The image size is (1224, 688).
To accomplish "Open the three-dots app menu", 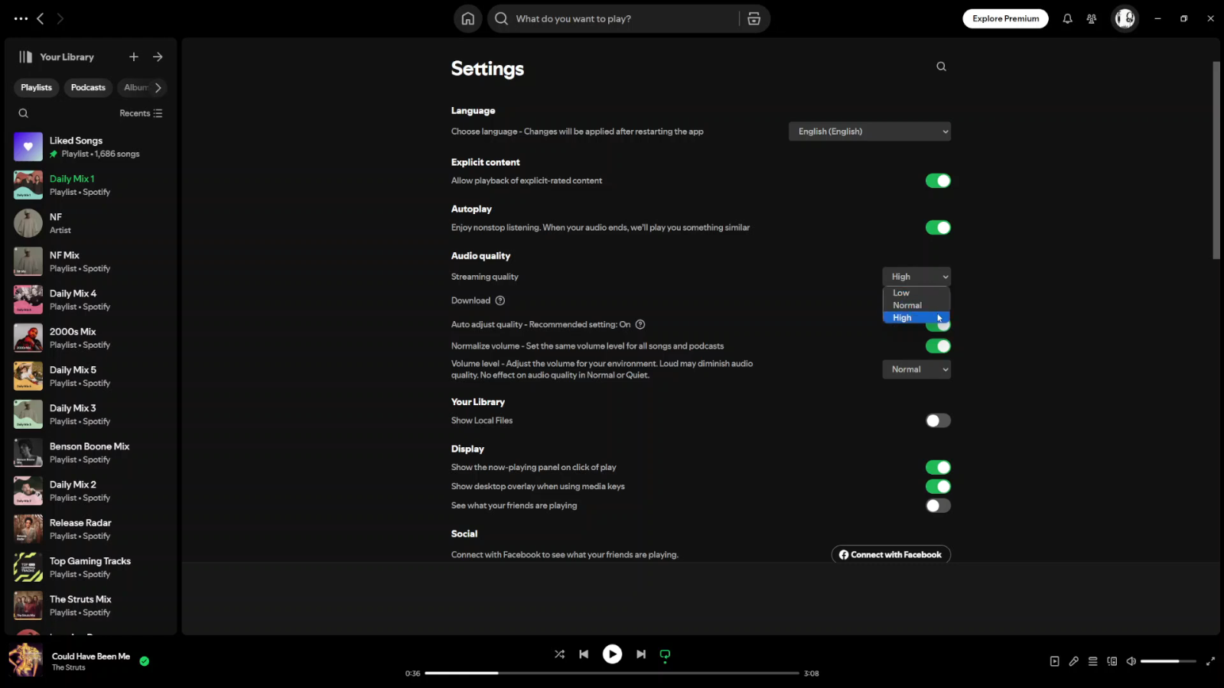I will tap(21, 18).
